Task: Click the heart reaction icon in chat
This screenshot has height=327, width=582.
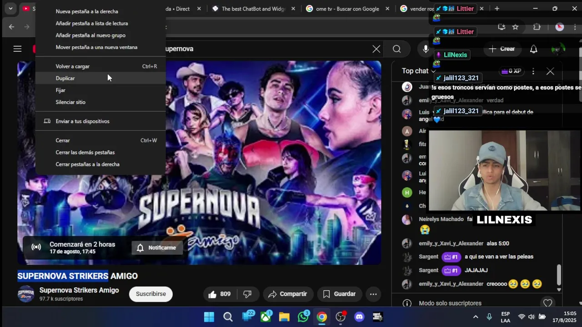Action: click(x=547, y=303)
